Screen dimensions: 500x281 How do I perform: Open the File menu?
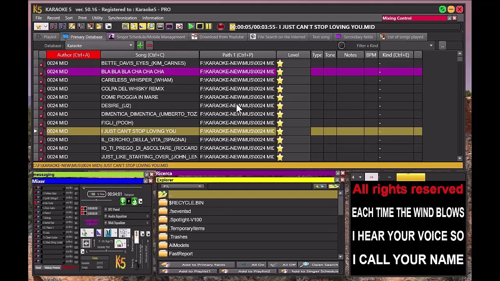(x=39, y=18)
